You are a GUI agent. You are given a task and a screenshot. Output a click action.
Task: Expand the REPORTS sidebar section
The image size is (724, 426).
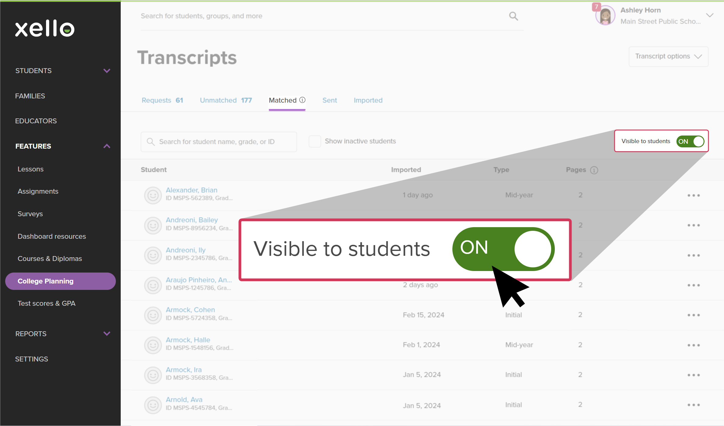pos(107,333)
